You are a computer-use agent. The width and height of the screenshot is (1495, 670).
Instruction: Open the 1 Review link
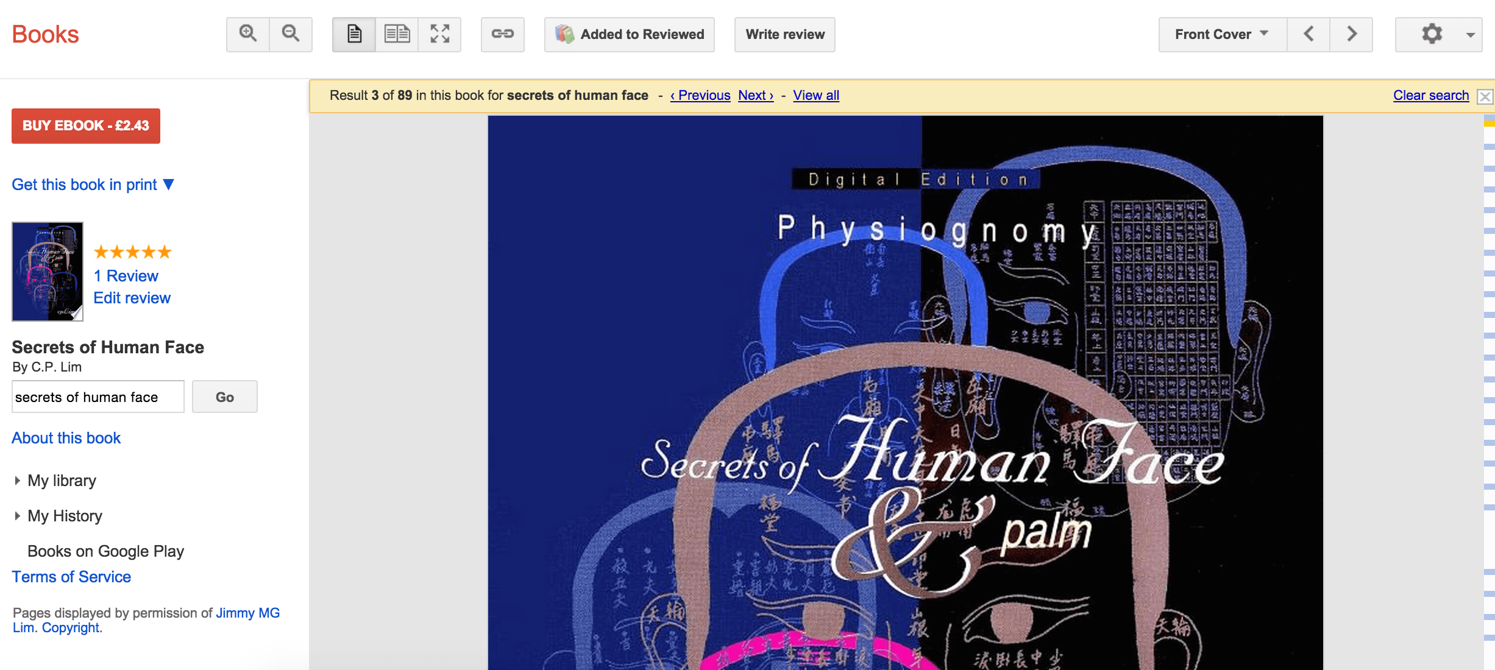[126, 276]
